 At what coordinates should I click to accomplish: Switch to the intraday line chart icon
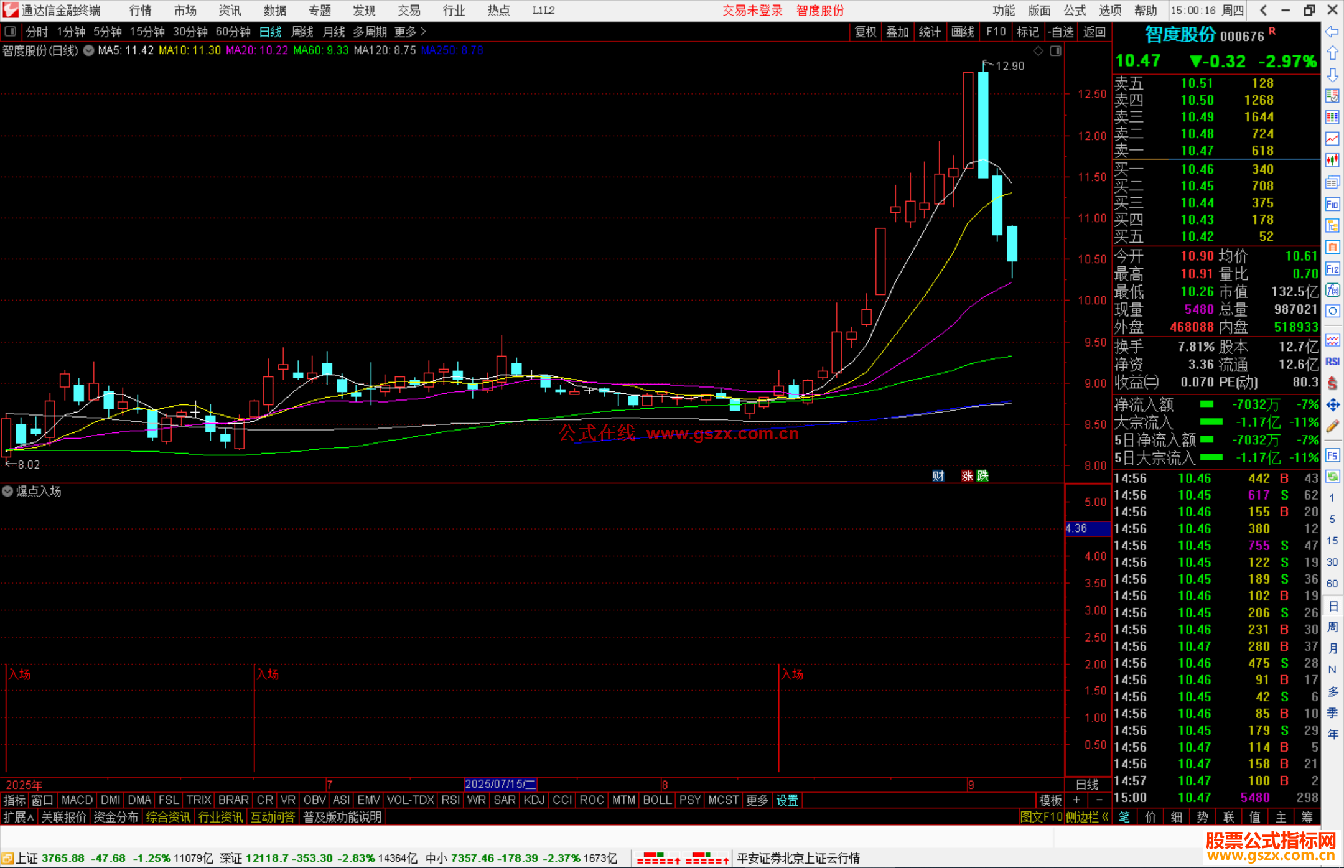point(1332,139)
